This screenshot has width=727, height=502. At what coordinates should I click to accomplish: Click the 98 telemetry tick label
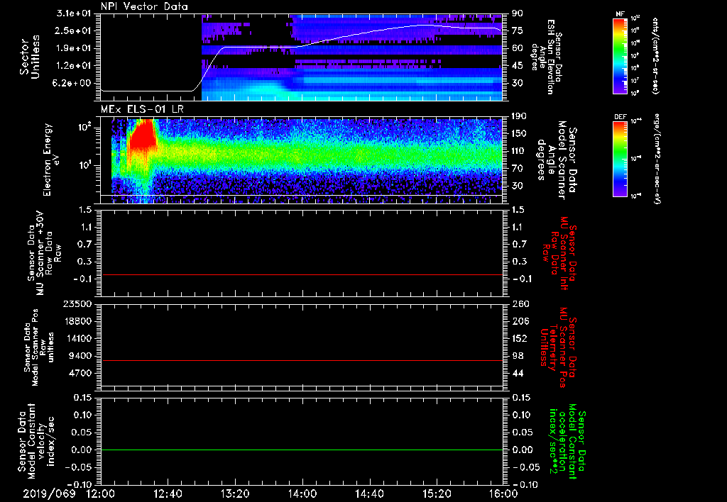[x=517, y=356]
